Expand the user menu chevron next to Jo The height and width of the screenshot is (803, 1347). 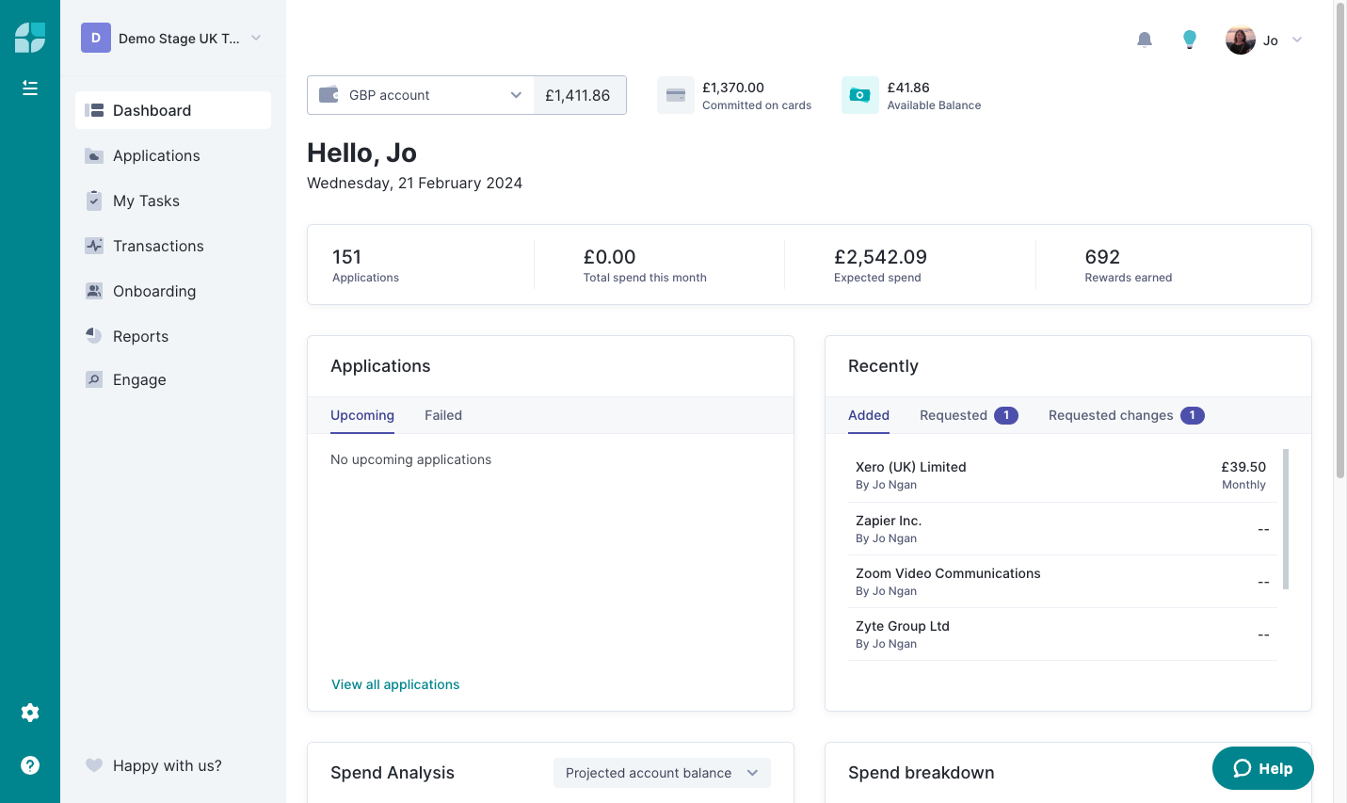coord(1297,40)
